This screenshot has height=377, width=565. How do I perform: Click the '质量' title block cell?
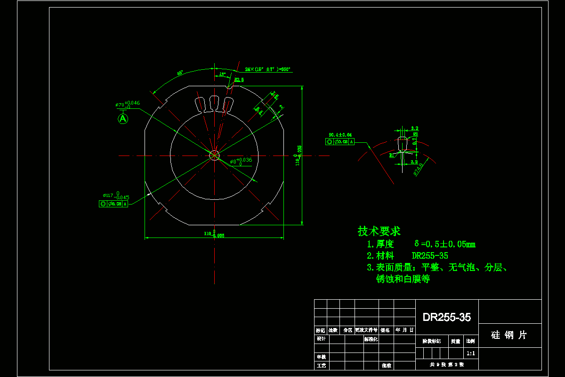click(x=455, y=341)
